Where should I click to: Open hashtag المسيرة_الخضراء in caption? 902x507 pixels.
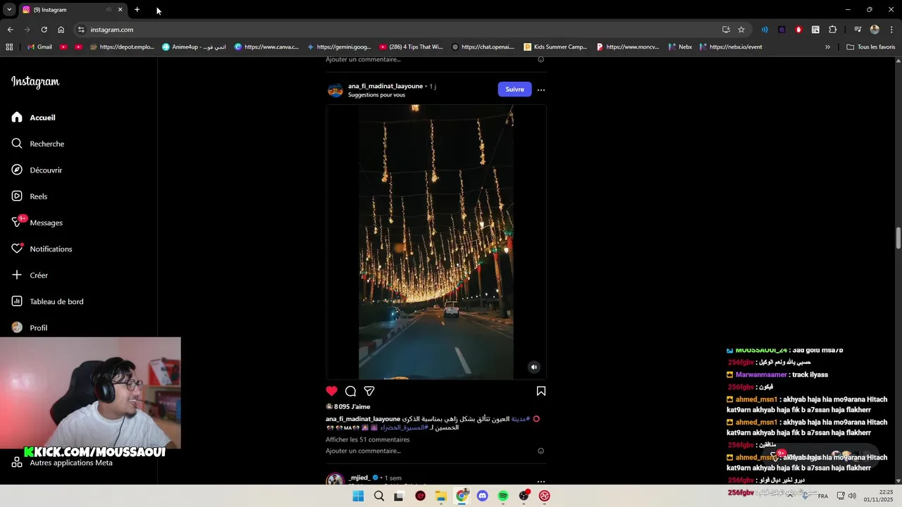404,427
